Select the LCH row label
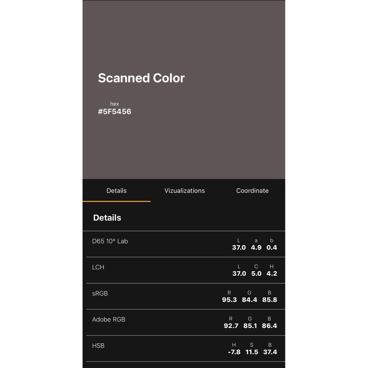The height and width of the screenshot is (368, 368). coord(98,267)
